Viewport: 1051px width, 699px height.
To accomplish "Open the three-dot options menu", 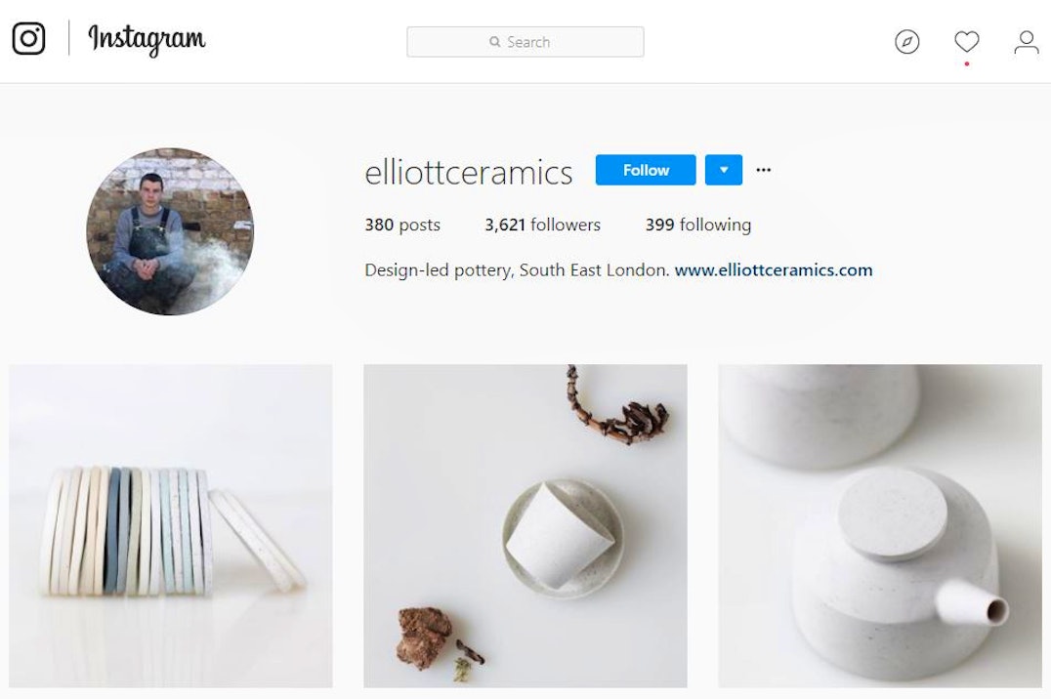I will (x=764, y=170).
